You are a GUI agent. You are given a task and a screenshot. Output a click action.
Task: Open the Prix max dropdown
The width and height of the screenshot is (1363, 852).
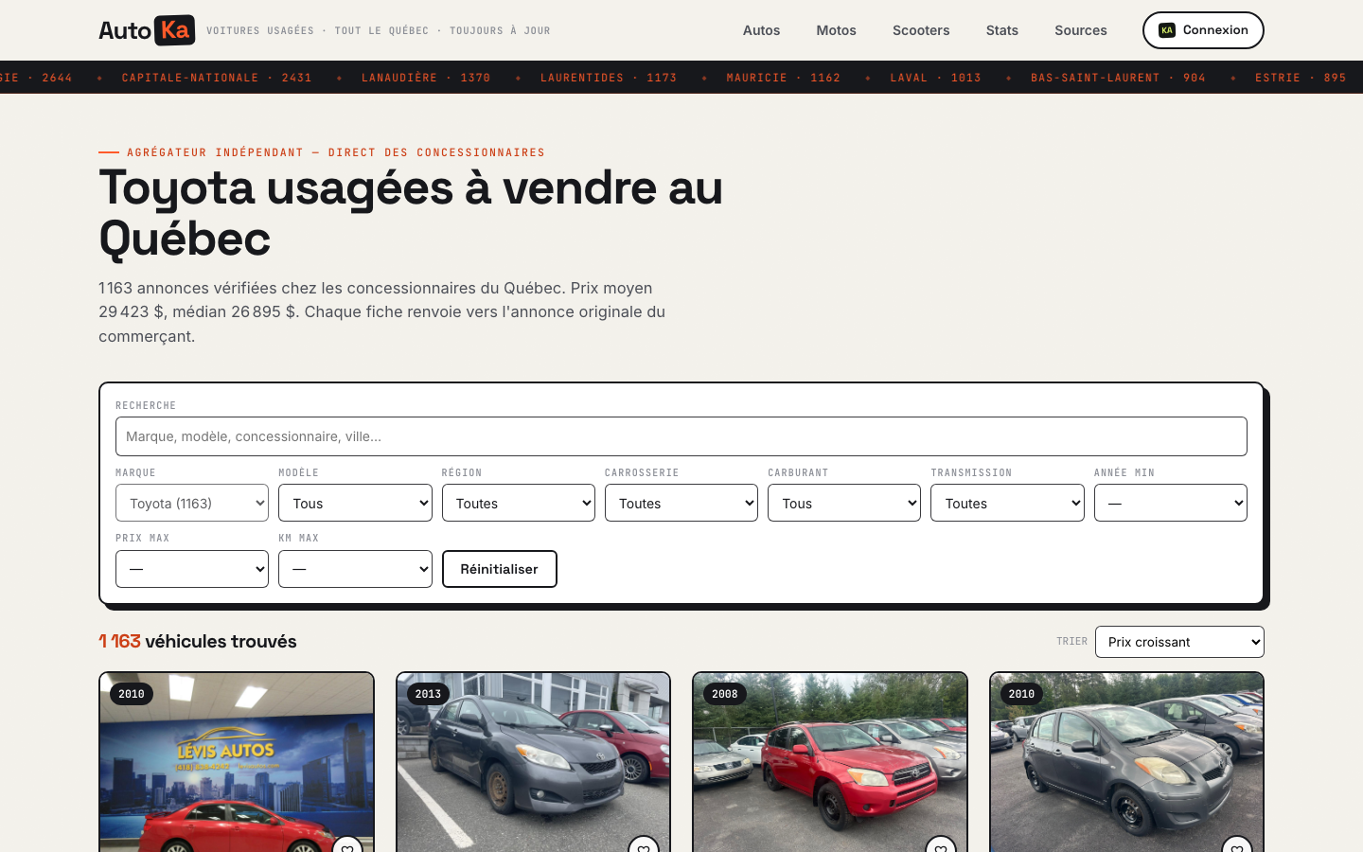[192, 569]
